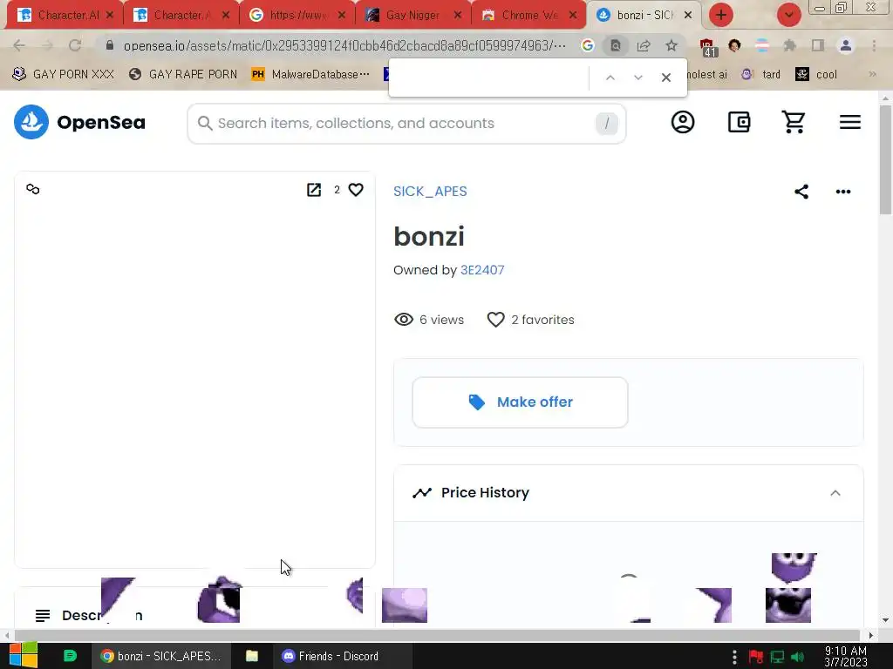Open the green chat app on taskbar
This screenshot has width=893, height=669.
coord(70,656)
